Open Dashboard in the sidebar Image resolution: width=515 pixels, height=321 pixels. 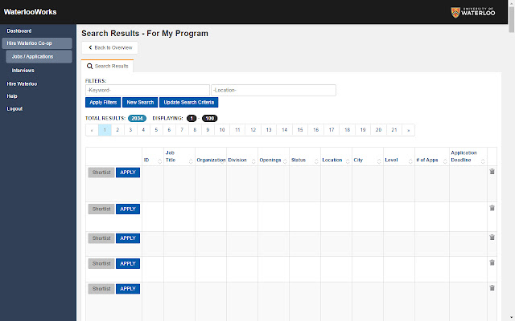click(x=19, y=30)
